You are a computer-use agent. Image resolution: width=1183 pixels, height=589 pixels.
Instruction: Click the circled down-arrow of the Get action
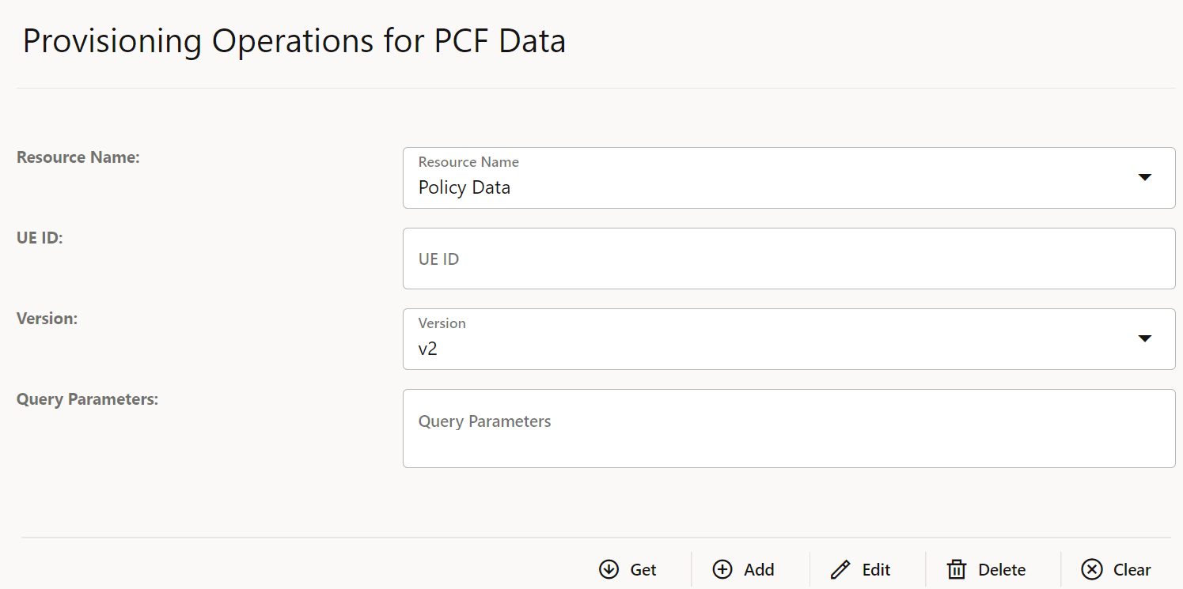tap(608, 569)
